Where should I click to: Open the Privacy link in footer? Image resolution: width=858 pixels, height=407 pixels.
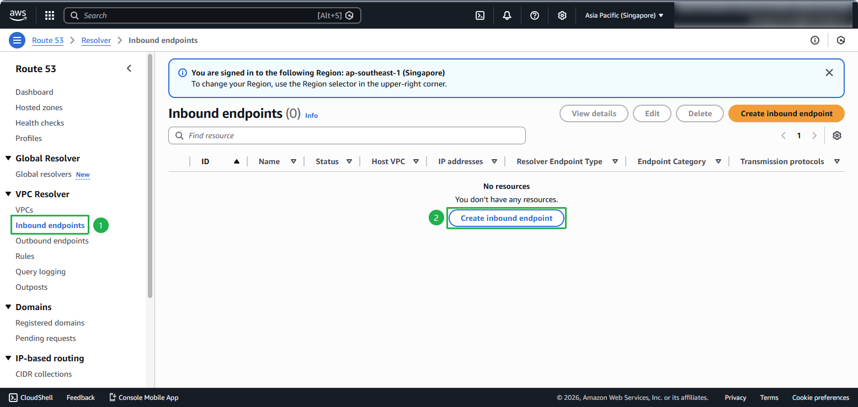point(736,398)
